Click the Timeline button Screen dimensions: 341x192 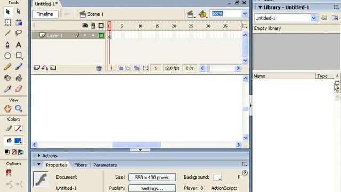(45, 14)
